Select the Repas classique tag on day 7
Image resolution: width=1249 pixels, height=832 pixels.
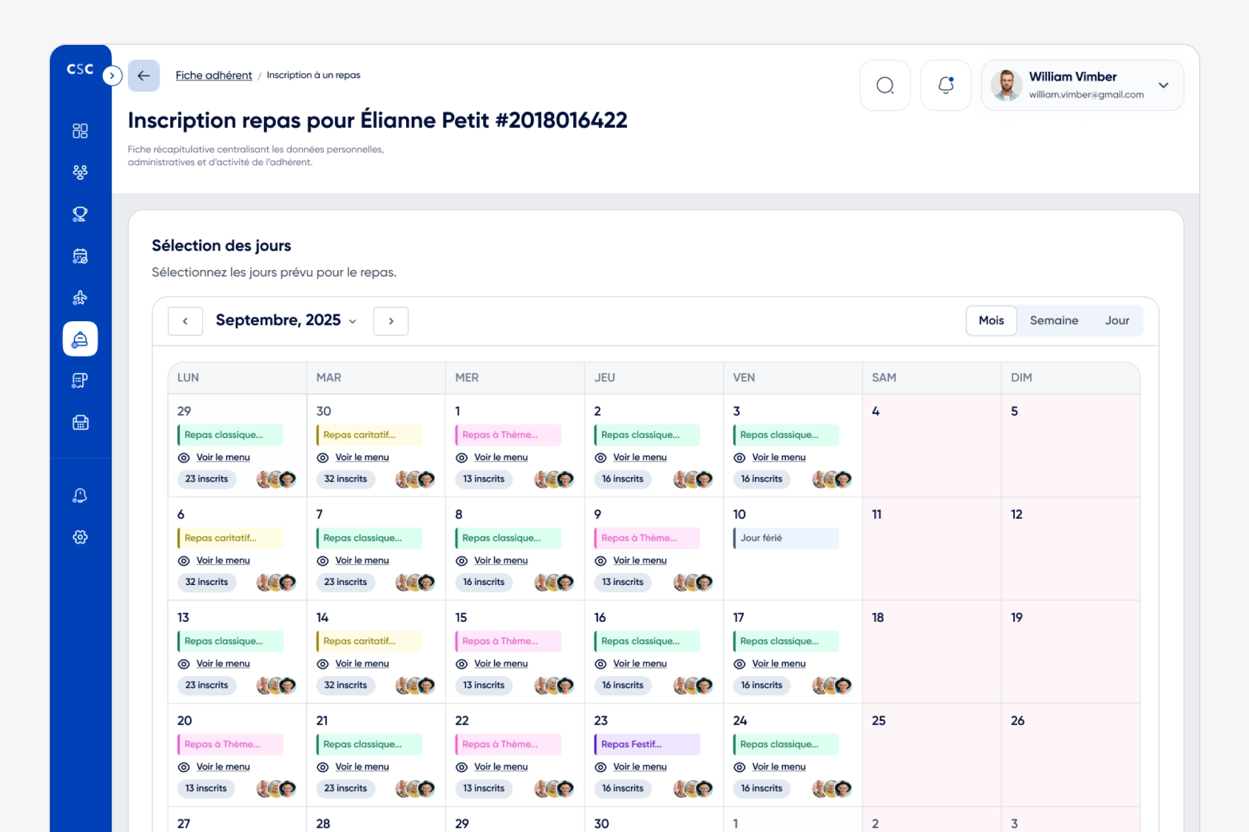[x=369, y=538]
